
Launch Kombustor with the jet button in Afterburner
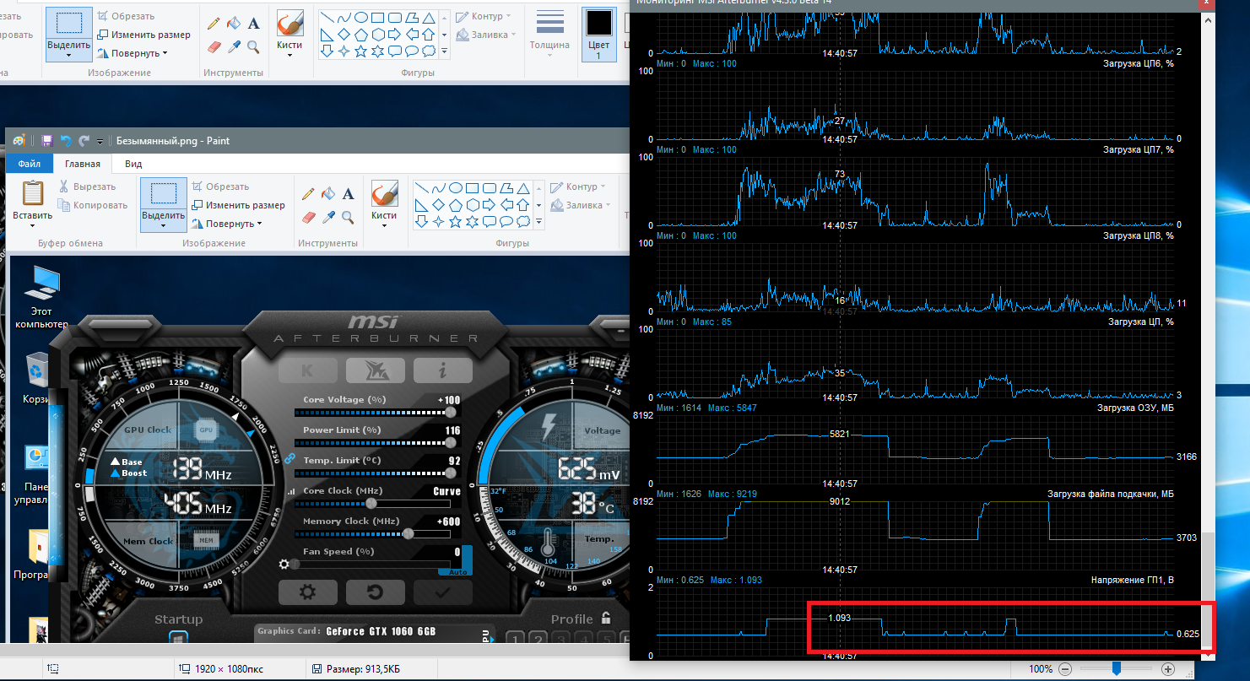click(x=376, y=370)
